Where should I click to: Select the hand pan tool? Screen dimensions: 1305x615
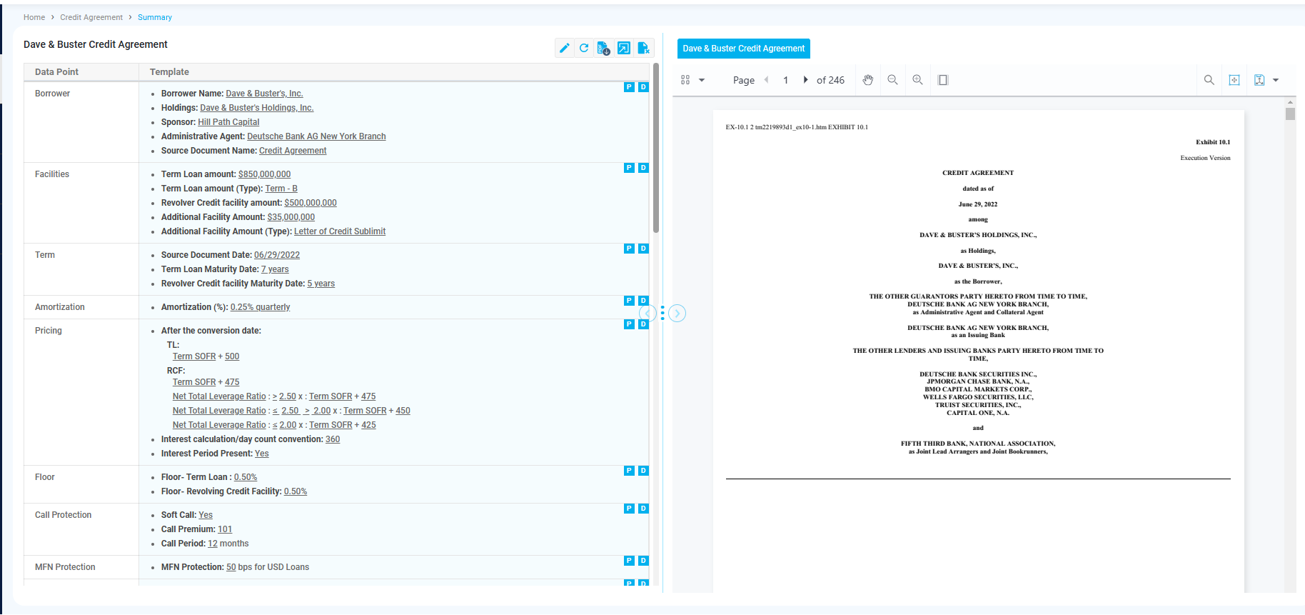pyautogui.click(x=868, y=80)
